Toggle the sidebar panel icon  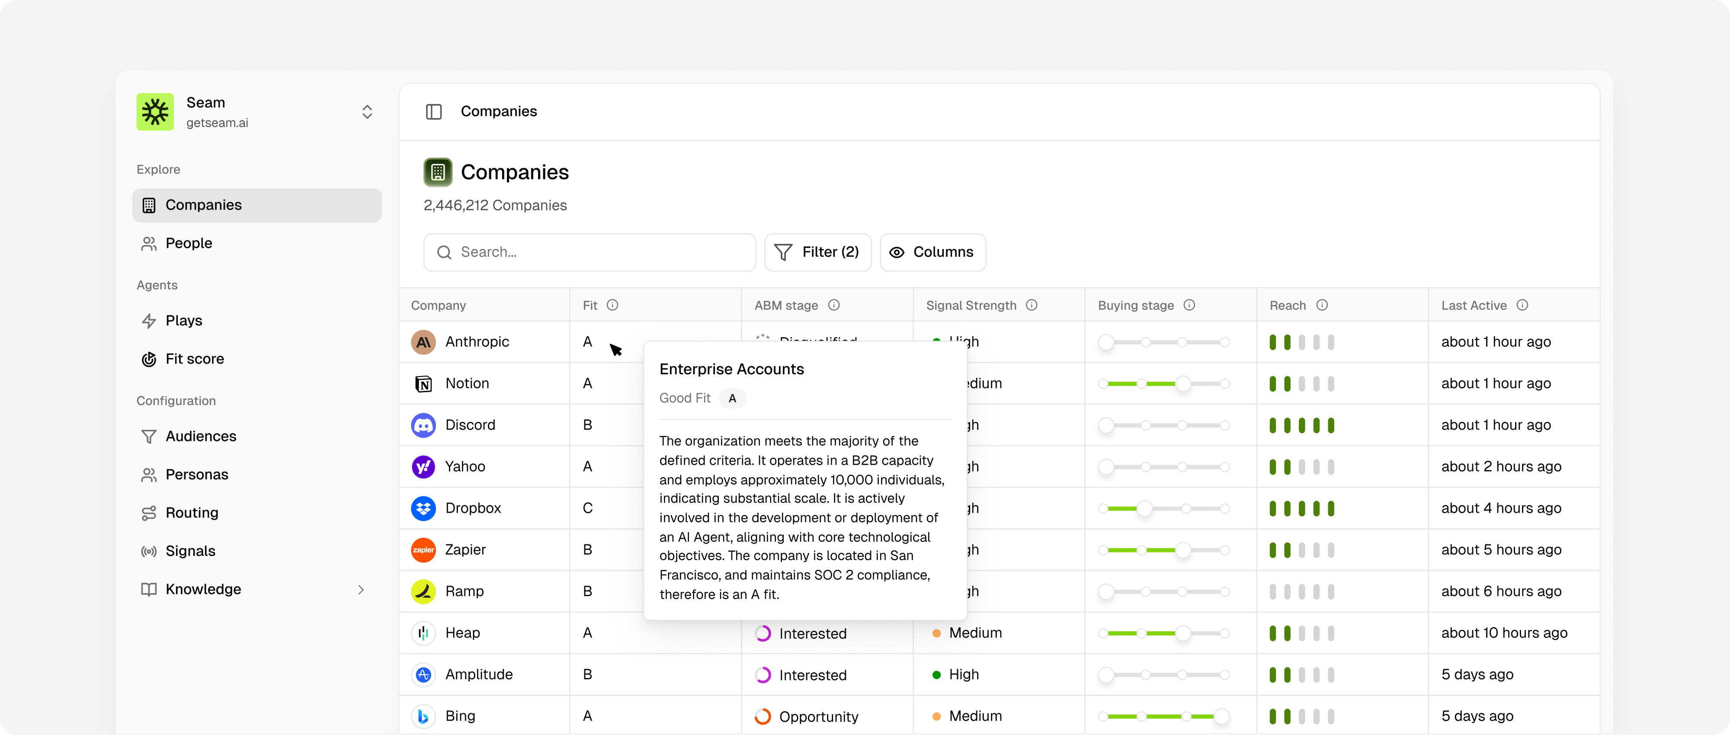434,112
